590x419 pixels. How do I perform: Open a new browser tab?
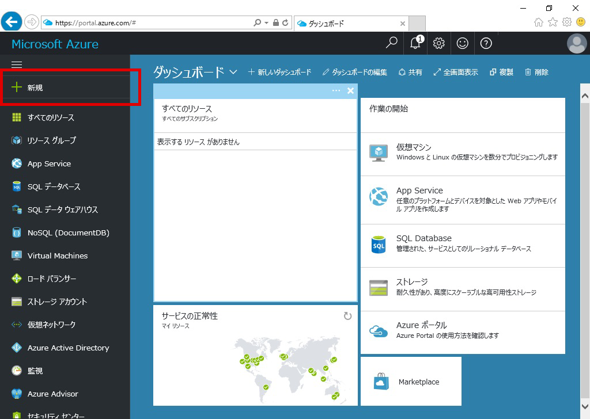coord(417,23)
